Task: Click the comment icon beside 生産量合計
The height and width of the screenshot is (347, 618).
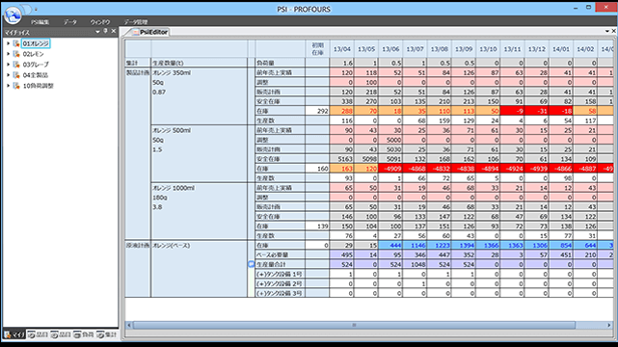Action: (x=251, y=264)
